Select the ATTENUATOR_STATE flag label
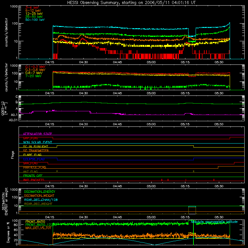This screenshot has height=248, width=248. (x=38, y=134)
